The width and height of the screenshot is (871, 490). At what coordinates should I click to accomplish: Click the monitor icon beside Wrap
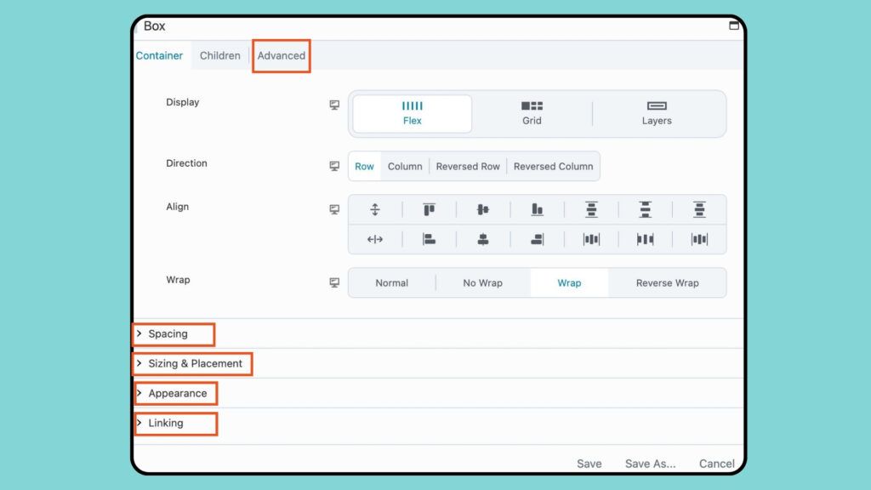coord(334,282)
